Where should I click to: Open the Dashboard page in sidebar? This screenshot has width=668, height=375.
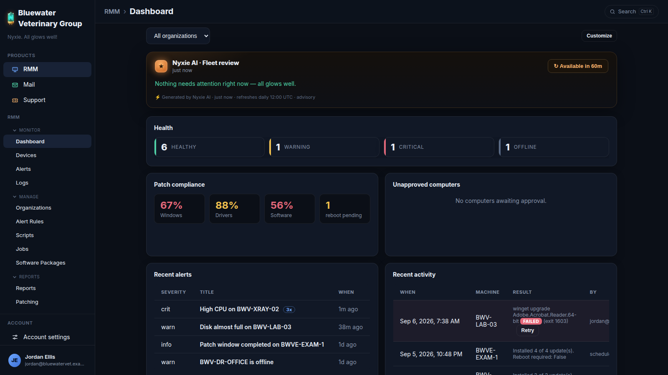click(x=47, y=141)
